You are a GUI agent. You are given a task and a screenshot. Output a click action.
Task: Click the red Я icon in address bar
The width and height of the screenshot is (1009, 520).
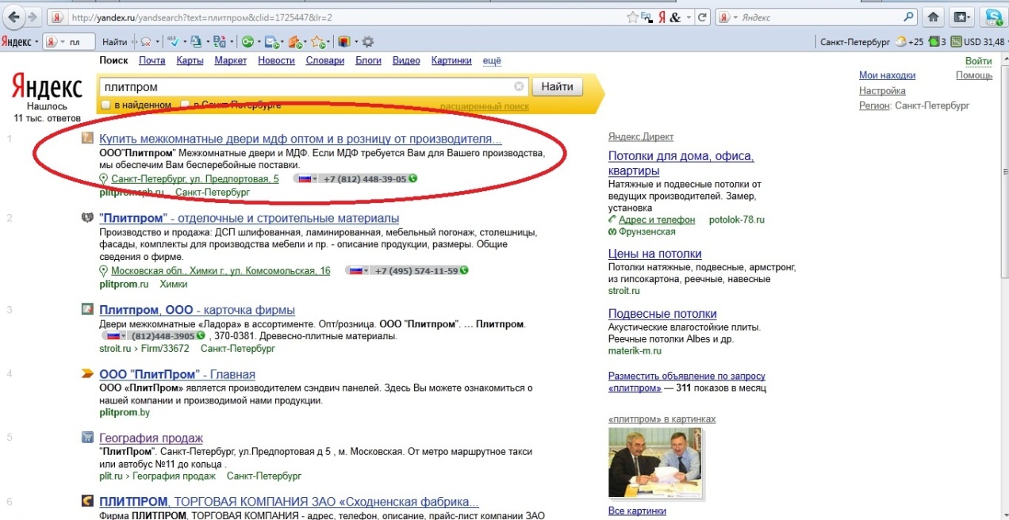(x=662, y=17)
